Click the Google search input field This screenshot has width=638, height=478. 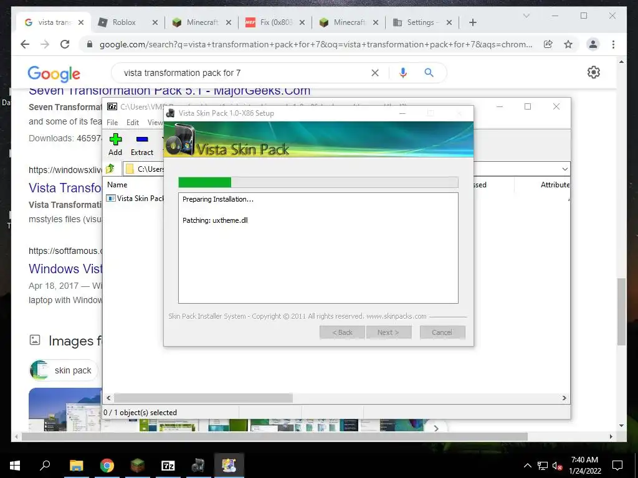tap(244, 73)
